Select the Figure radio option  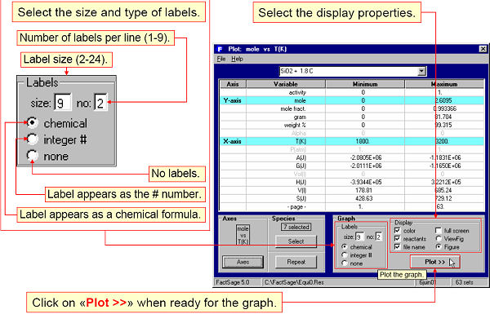click(439, 247)
